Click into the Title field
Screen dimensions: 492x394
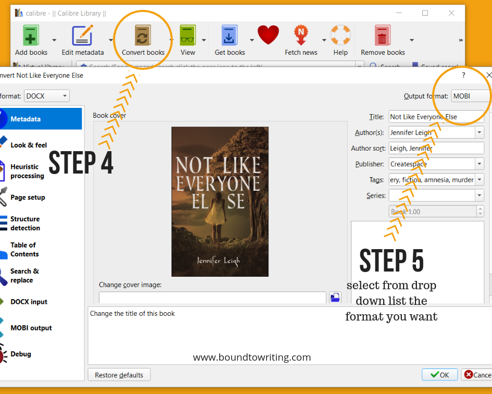436,117
